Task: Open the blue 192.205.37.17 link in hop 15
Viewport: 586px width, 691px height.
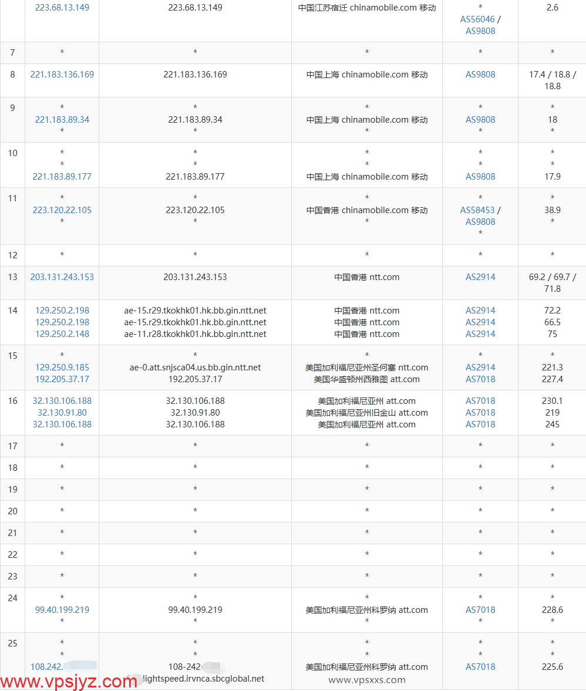Action: 62,379
